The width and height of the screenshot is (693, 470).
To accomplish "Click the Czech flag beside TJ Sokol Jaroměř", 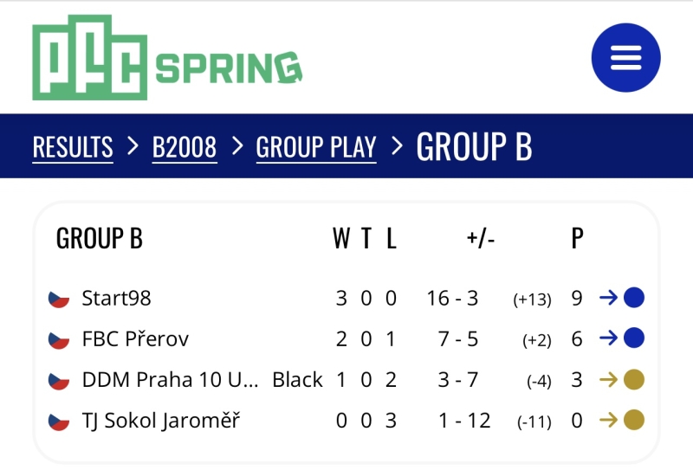I will (x=59, y=422).
